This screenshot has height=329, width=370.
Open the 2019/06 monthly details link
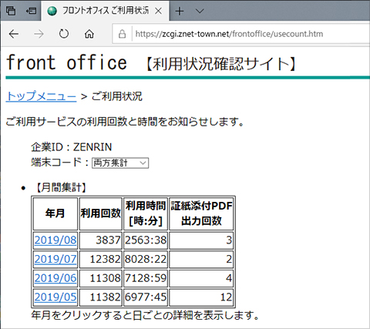click(x=55, y=278)
